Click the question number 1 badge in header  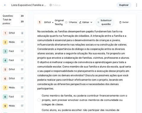point(40,22)
